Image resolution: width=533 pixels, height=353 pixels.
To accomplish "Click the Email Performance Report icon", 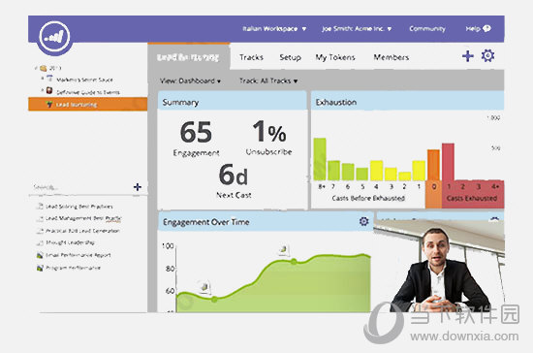I will pos(40,255).
